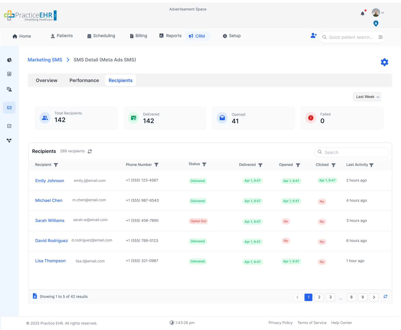Open the sidebar checkbox tasks icon
Screen dimensions: 401x330
9,126
